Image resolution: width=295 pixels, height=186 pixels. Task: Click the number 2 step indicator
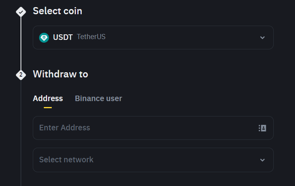click(21, 75)
